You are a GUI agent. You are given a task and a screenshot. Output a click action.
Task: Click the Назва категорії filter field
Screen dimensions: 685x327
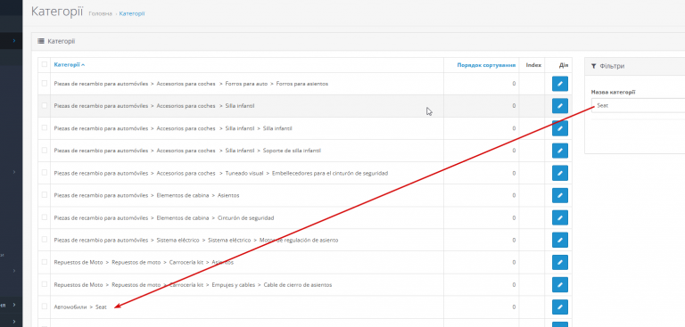point(639,106)
